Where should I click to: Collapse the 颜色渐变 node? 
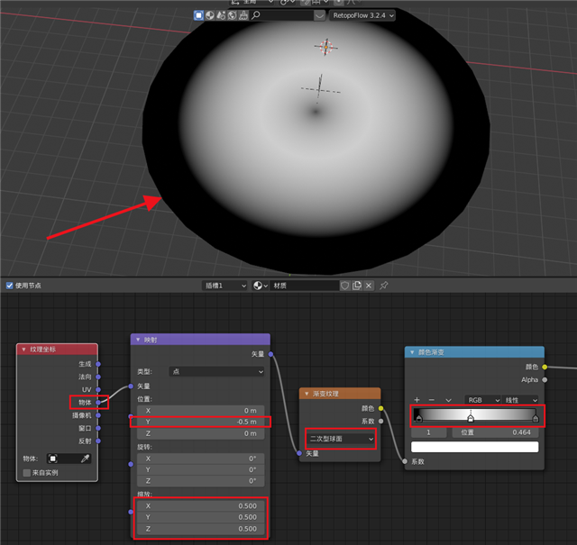[x=413, y=352]
